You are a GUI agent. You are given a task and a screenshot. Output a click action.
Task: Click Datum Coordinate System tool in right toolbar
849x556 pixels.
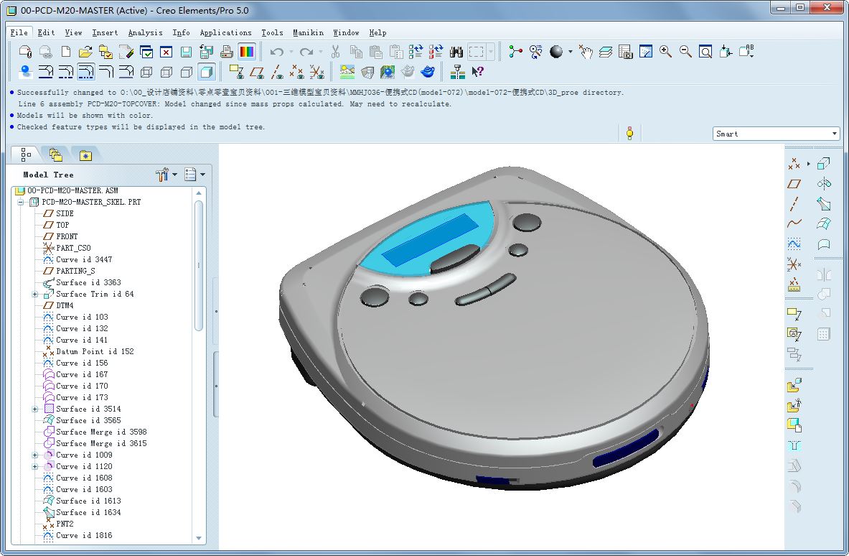794,264
